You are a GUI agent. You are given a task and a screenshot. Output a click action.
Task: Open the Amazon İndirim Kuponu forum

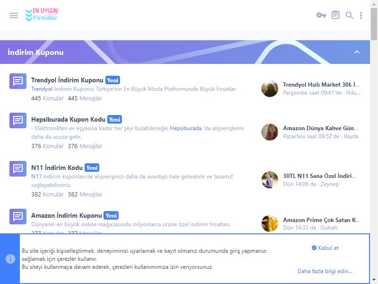[67, 215]
